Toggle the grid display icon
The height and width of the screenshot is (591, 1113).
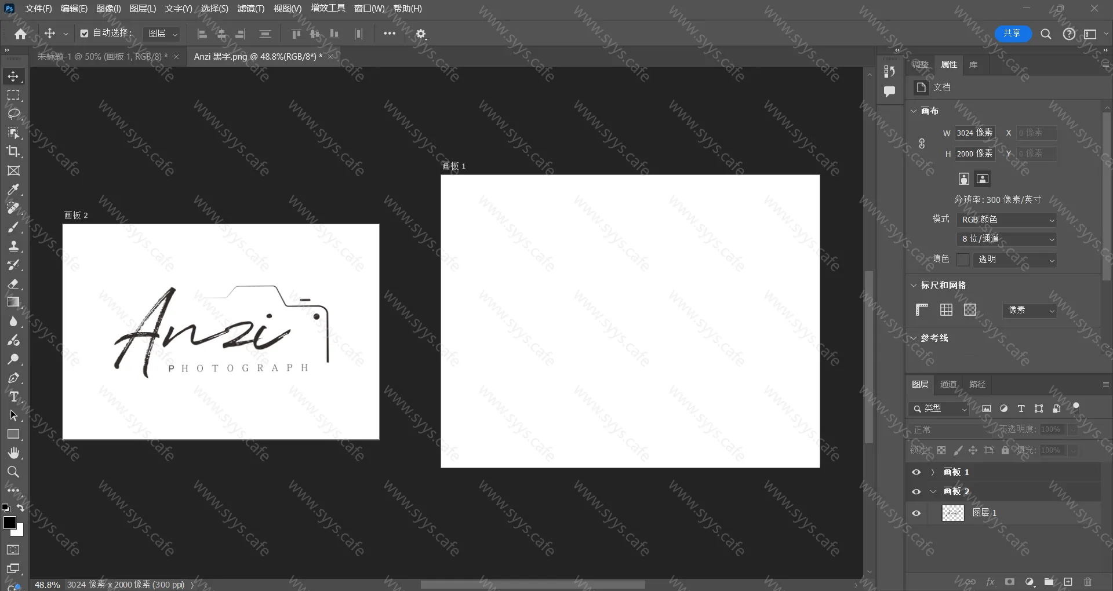click(946, 310)
